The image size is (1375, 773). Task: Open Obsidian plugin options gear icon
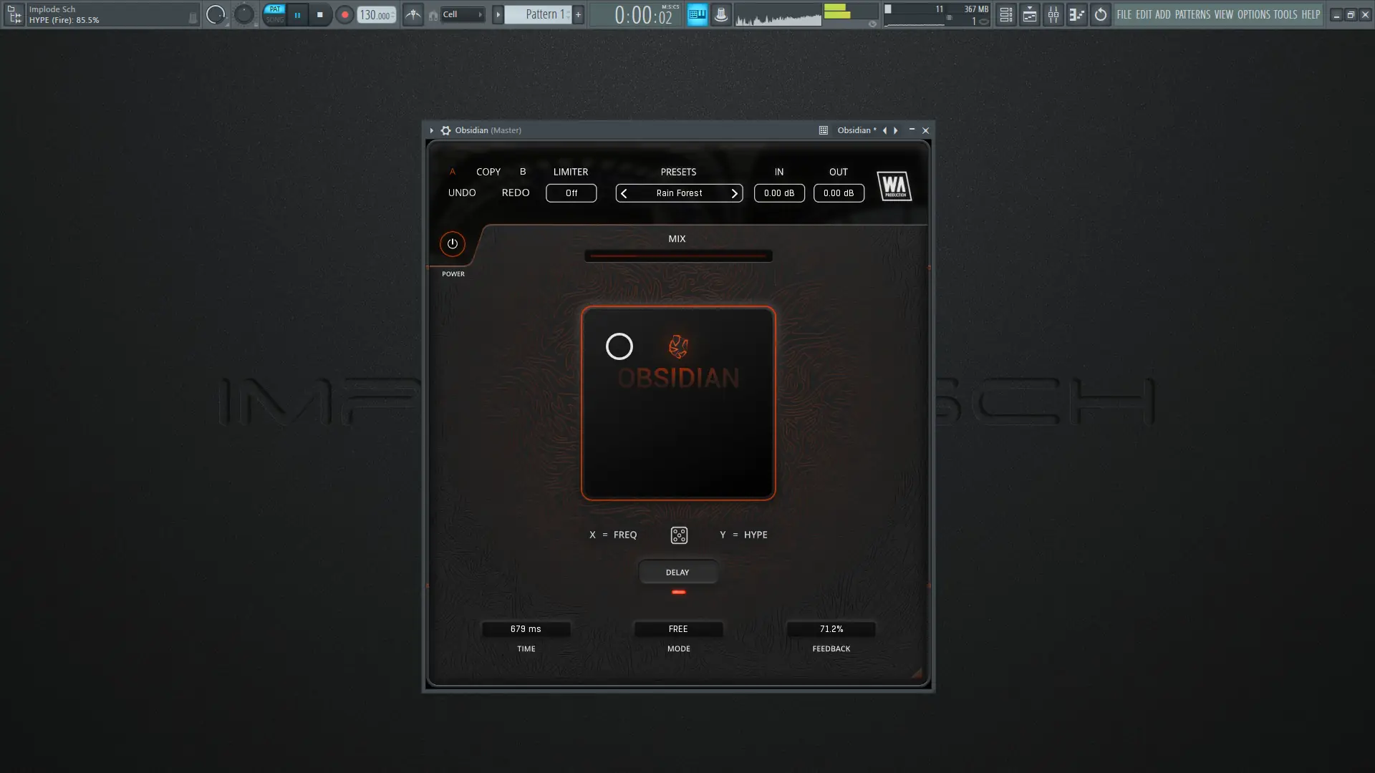(446, 130)
